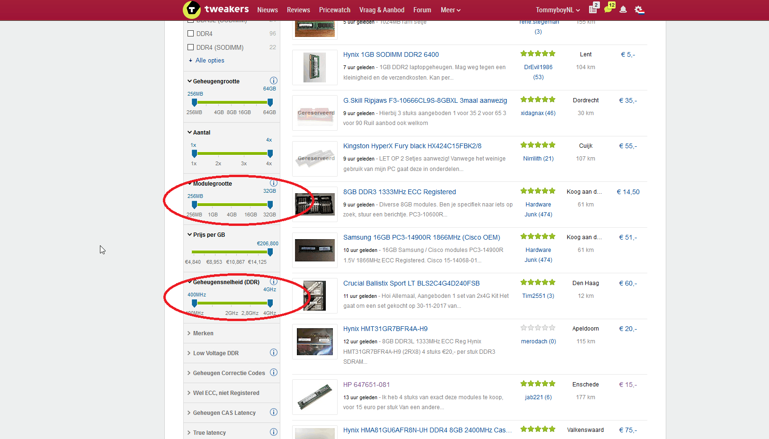Click the star rating above Nirrilith

pyautogui.click(x=538, y=145)
